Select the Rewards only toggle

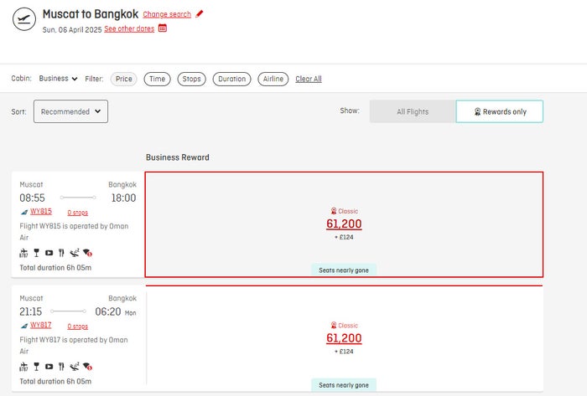[x=500, y=111]
